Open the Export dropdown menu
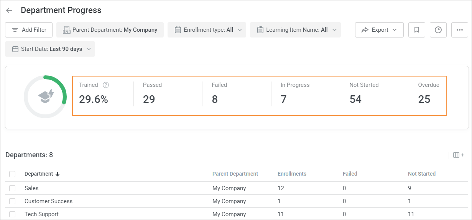The image size is (472, 220). [379, 30]
